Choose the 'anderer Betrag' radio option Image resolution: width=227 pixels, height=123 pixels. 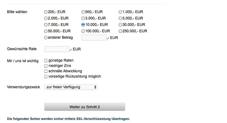point(46,38)
